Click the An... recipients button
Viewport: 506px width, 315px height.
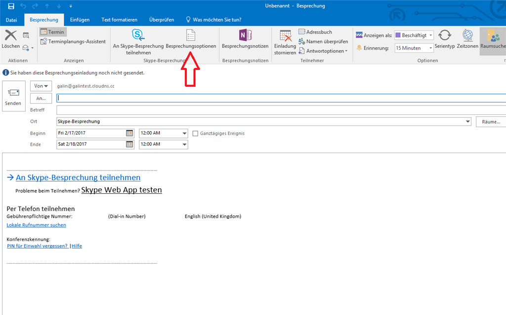pos(41,98)
